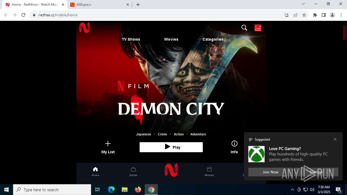The width and height of the screenshot is (347, 195).
Task: Add Demon City to My List
Action: [x=108, y=147]
